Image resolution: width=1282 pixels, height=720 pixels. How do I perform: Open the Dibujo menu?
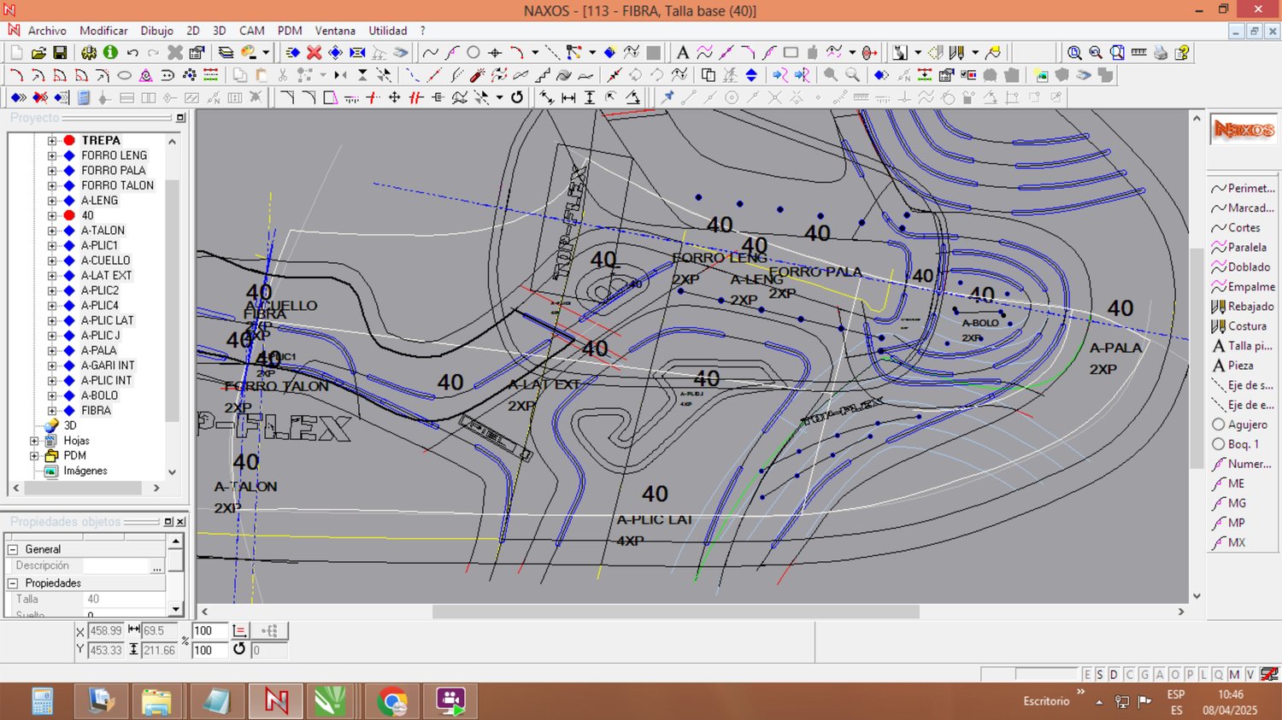156,31
